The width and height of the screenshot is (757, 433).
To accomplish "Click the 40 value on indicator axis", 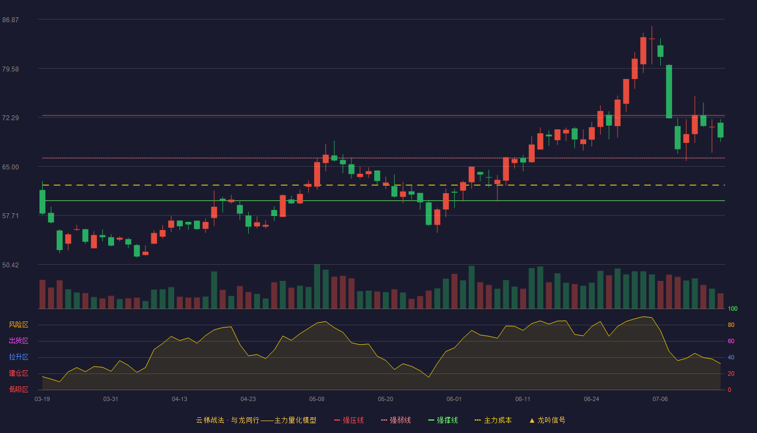I will tap(731, 357).
